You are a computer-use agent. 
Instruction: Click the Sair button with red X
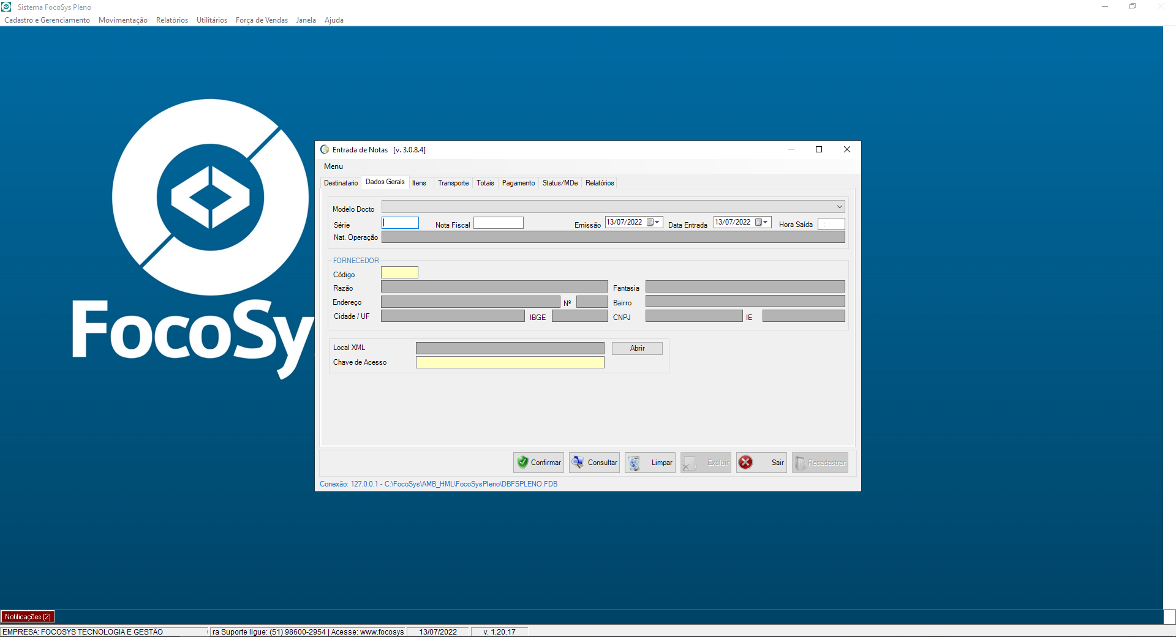(761, 463)
